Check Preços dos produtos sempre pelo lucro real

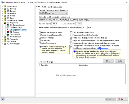pyautogui.click(x=71, y=41)
